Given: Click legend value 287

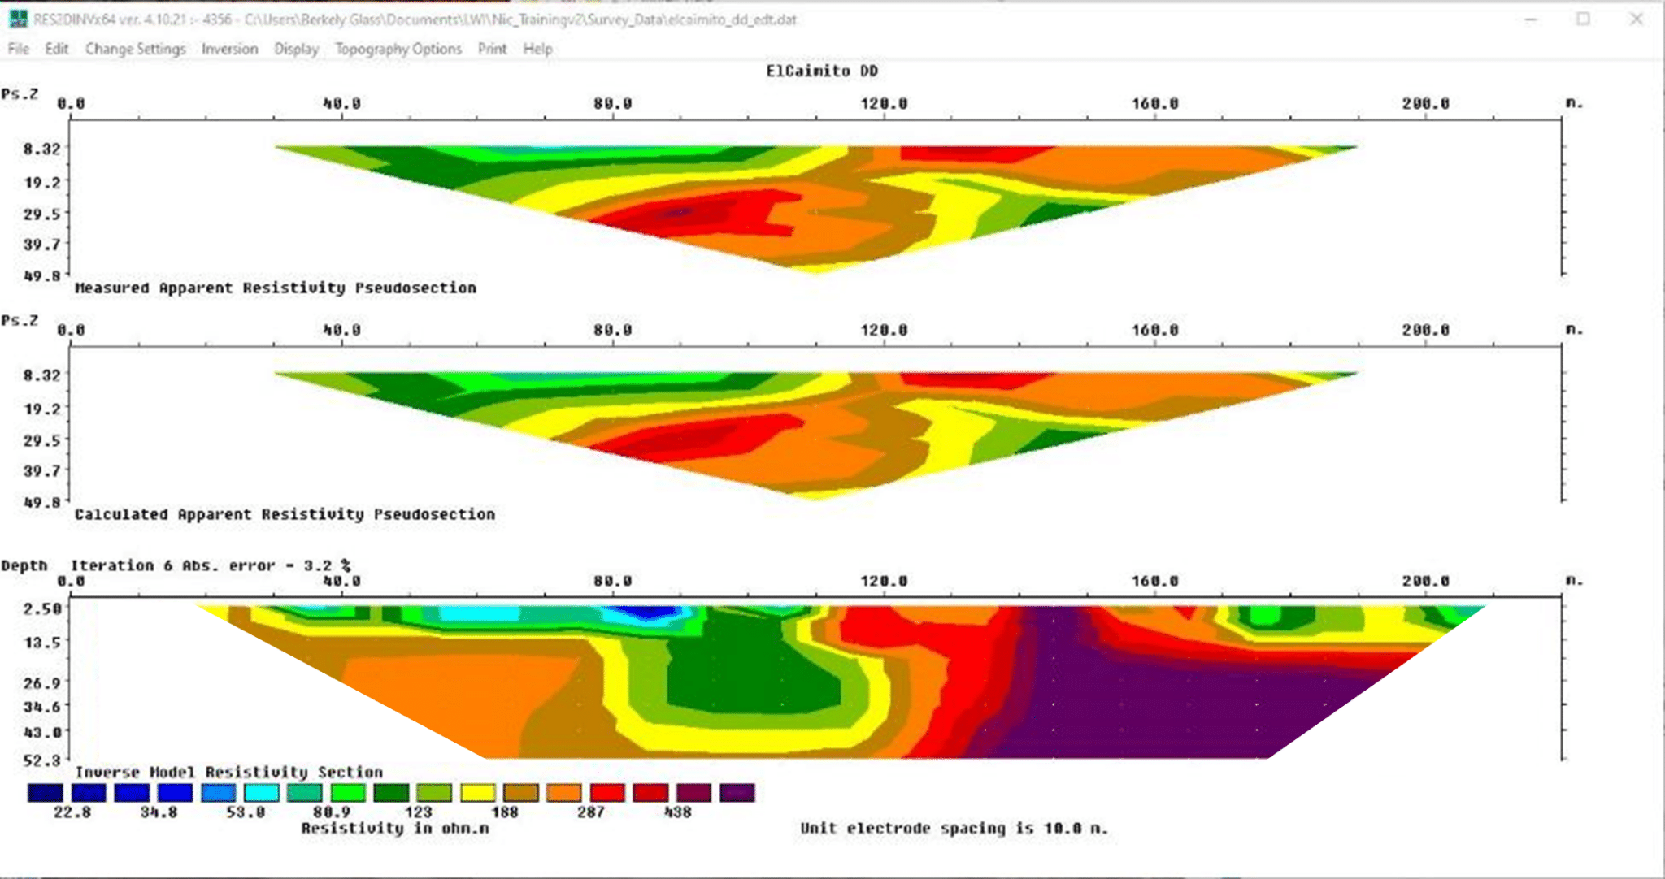Looking at the screenshot, I should click(591, 812).
